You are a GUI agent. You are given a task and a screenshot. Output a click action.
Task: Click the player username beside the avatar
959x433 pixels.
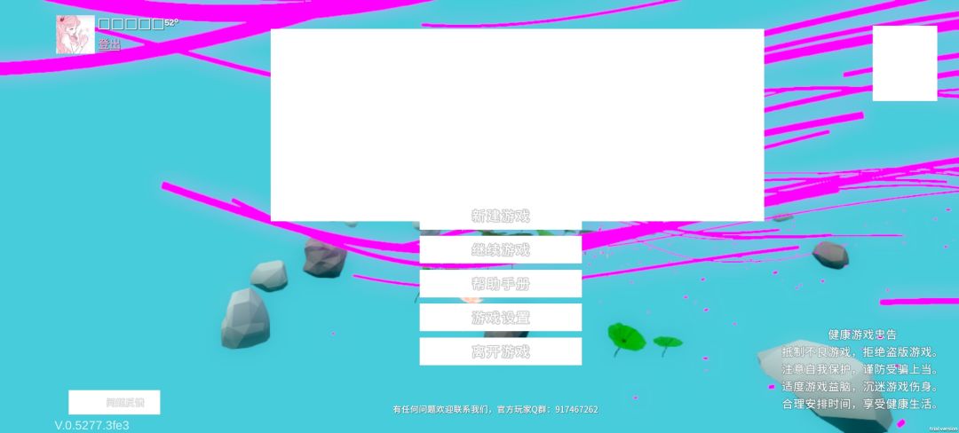[131, 25]
